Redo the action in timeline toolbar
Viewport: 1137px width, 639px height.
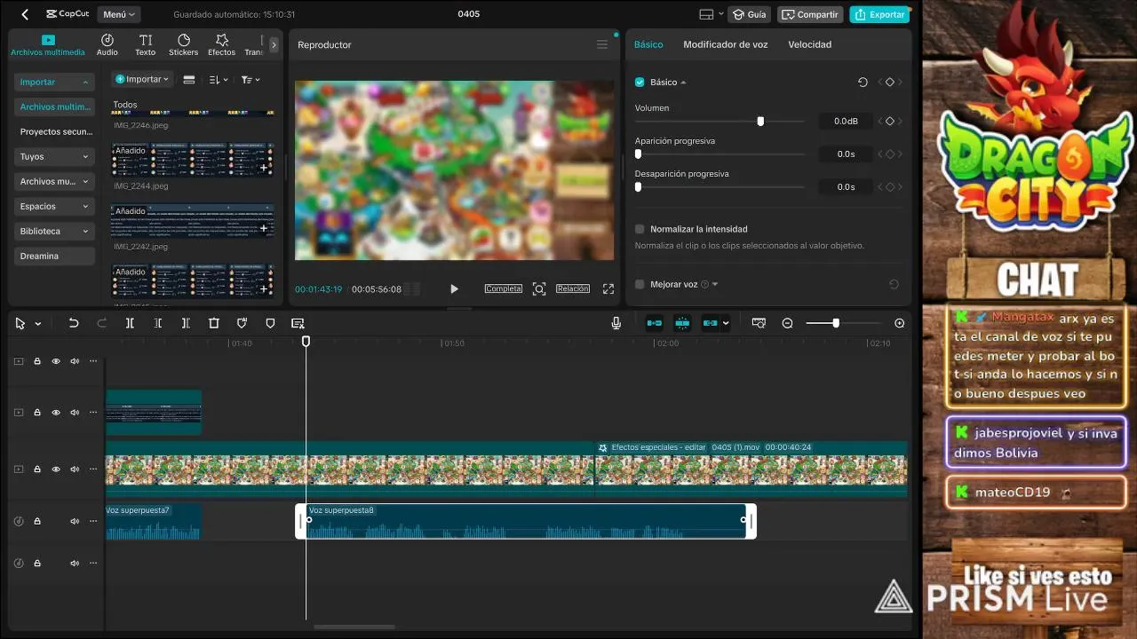[101, 324]
